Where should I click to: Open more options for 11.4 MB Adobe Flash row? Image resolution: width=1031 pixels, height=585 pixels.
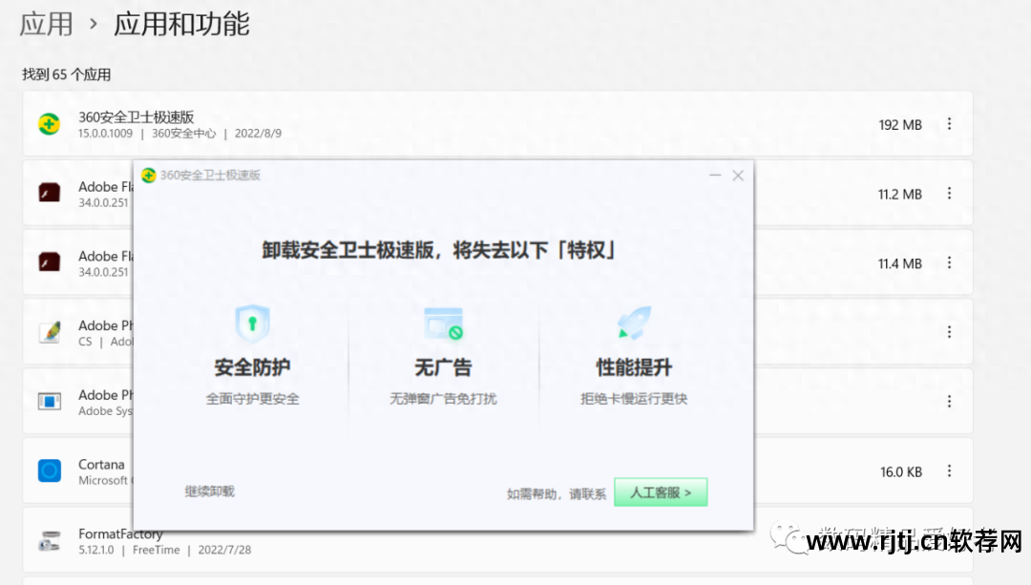[949, 263]
